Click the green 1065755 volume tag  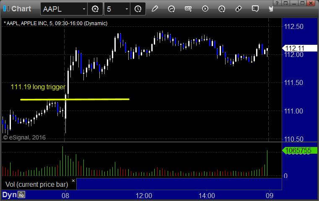[x=300, y=150]
